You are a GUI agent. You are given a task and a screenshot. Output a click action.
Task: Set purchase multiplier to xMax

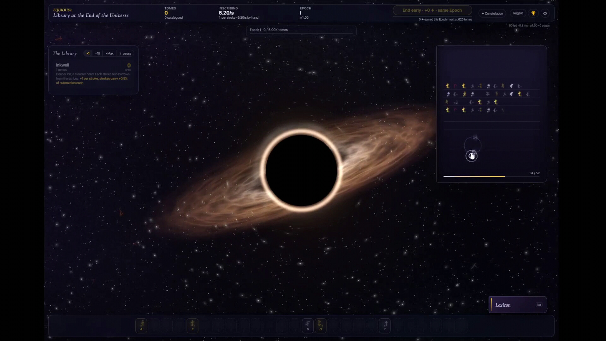point(109,53)
